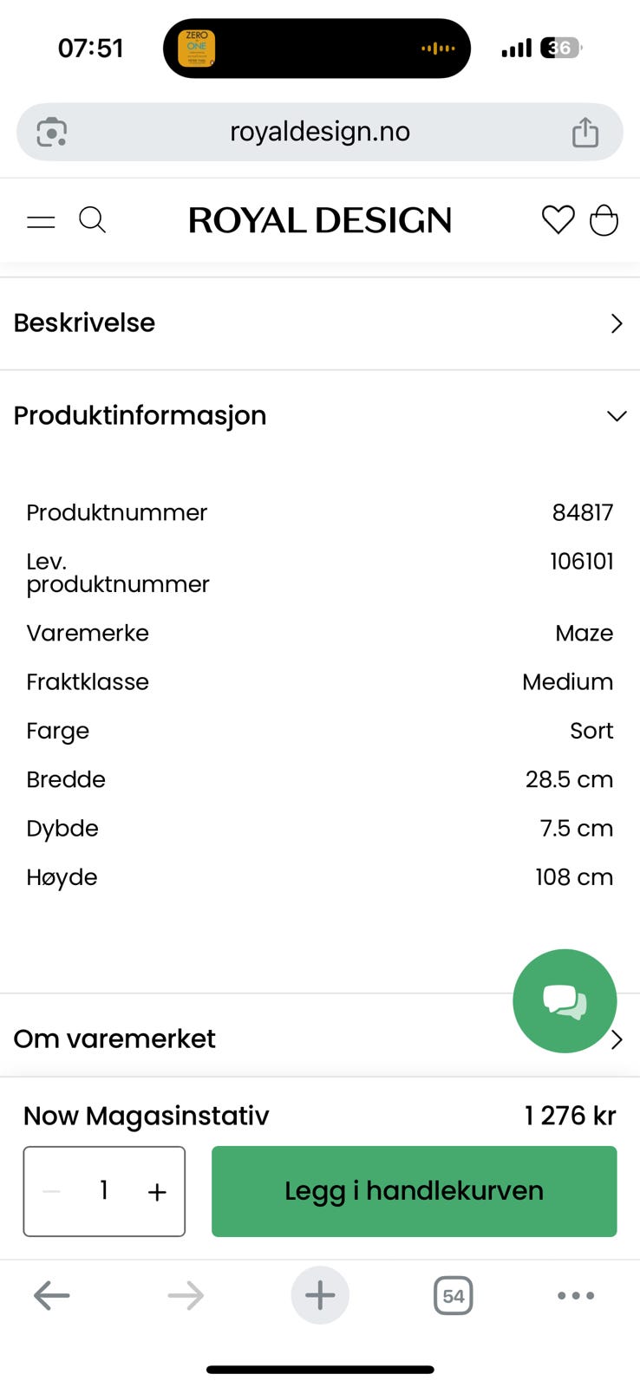Go back with browser back arrow

pyautogui.click(x=51, y=1296)
